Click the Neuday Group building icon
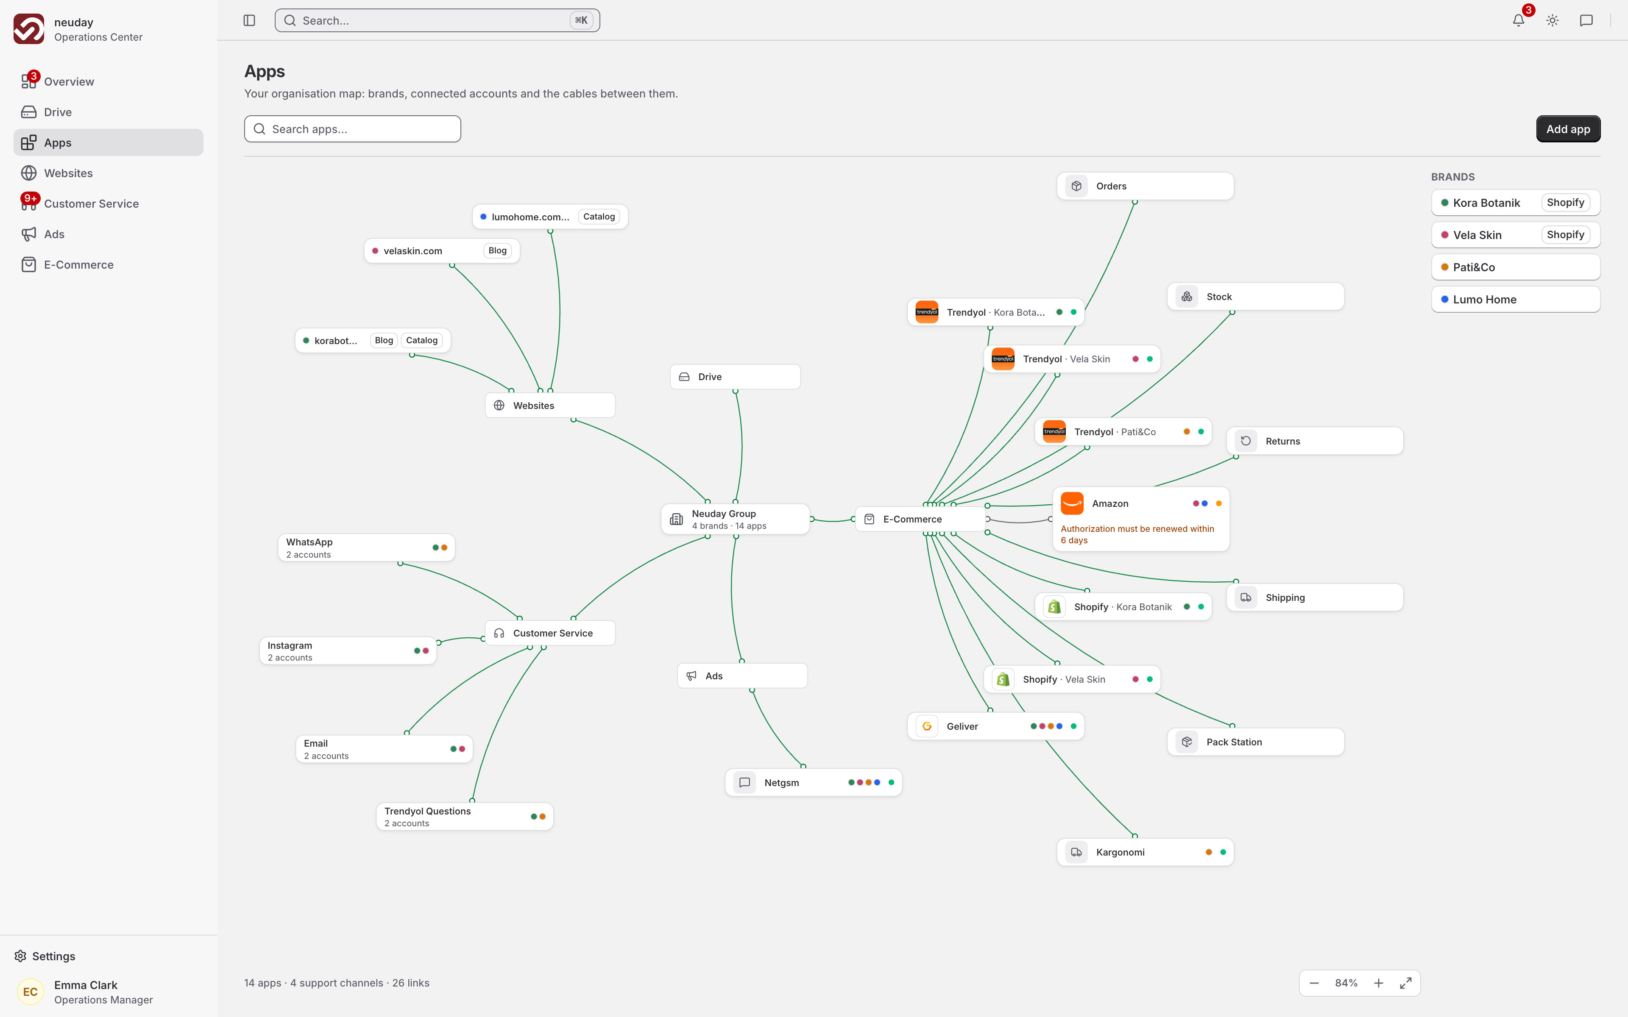Viewport: 1628px width, 1017px height. (677, 519)
